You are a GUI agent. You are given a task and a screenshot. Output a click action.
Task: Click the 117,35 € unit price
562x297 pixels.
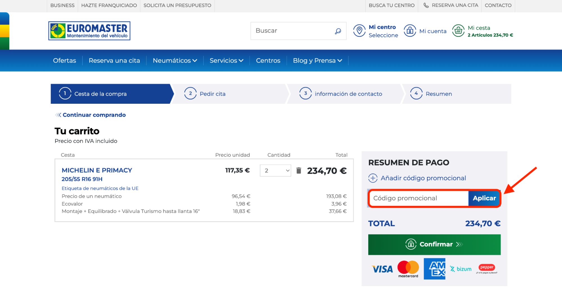pos(238,170)
